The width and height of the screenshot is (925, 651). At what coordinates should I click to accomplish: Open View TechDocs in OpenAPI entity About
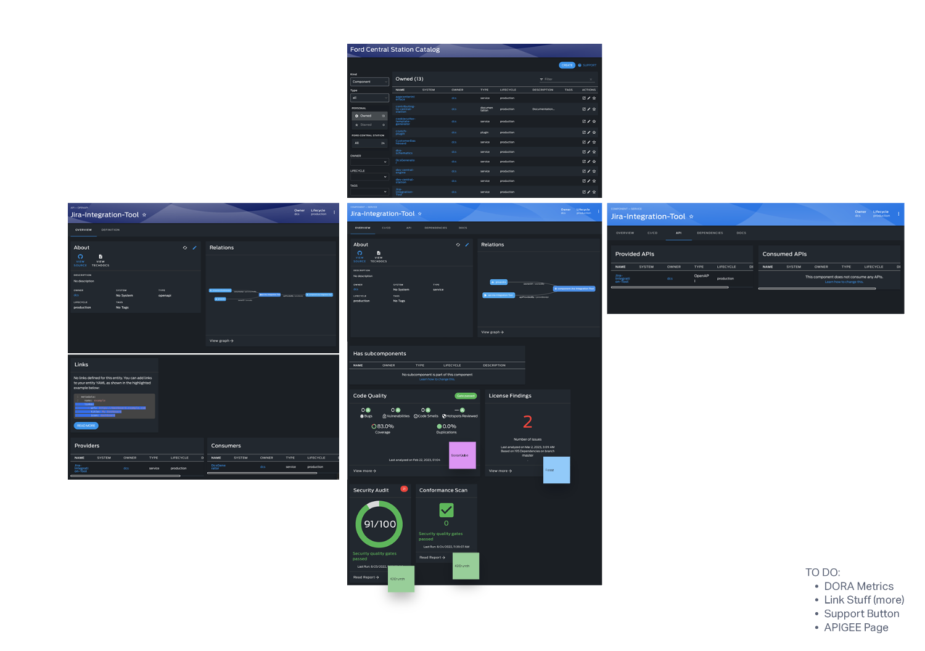tap(101, 260)
